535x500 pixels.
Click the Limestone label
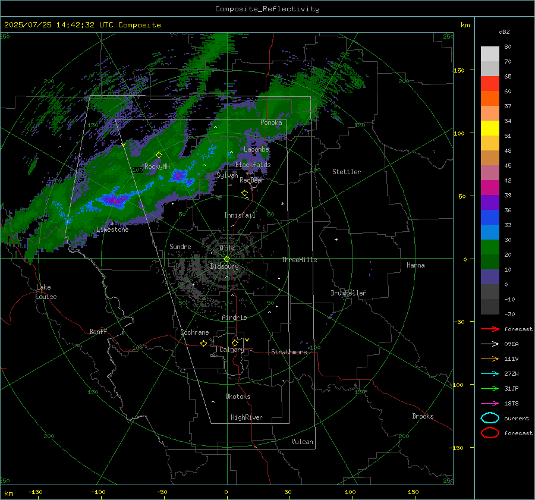tap(112, 229)
